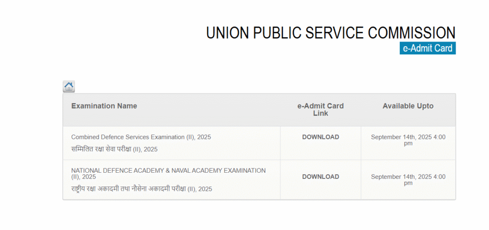Download Combined Defence Services admit card
489x230 pixels.
point(320,137)
